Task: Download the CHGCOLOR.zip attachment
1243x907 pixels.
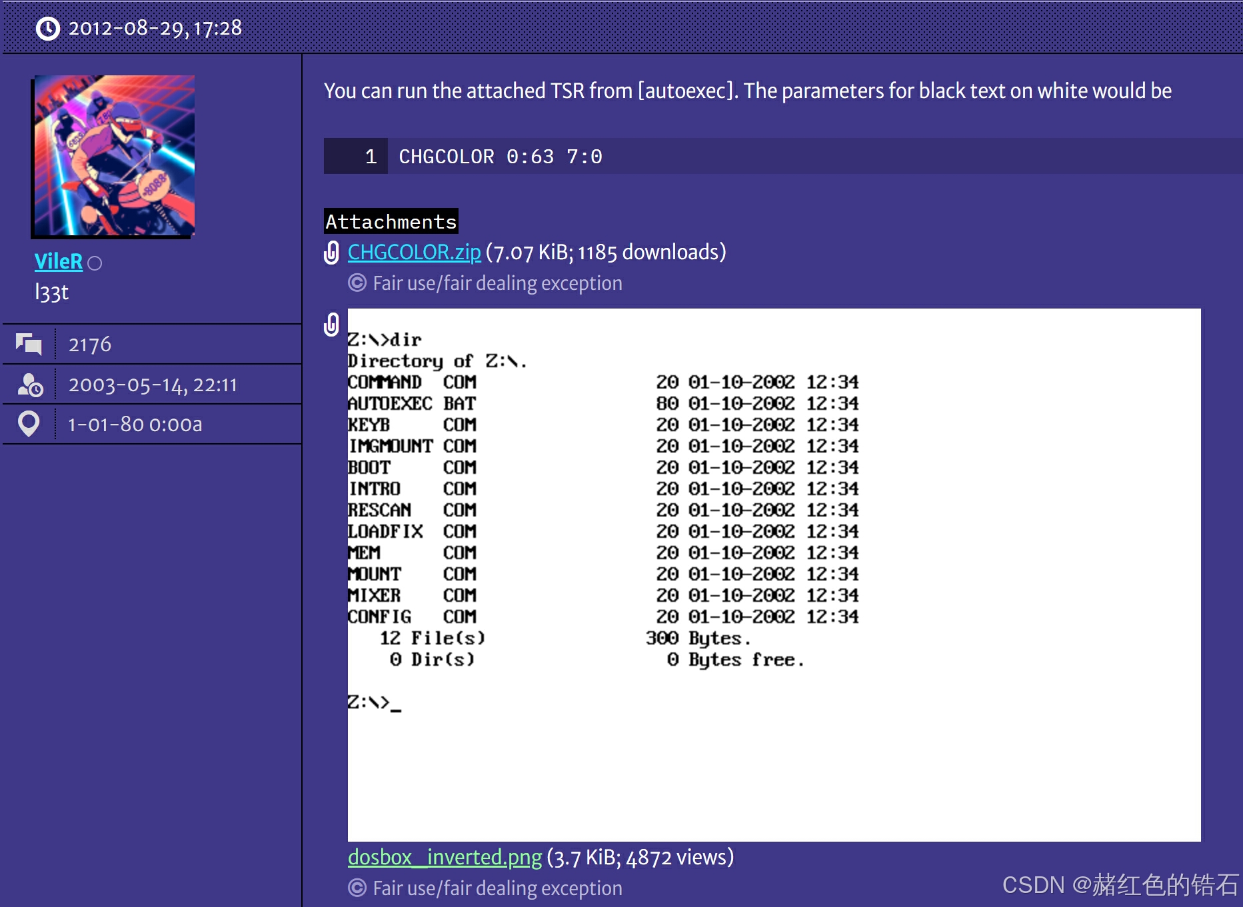Action: tap(414, 252)
